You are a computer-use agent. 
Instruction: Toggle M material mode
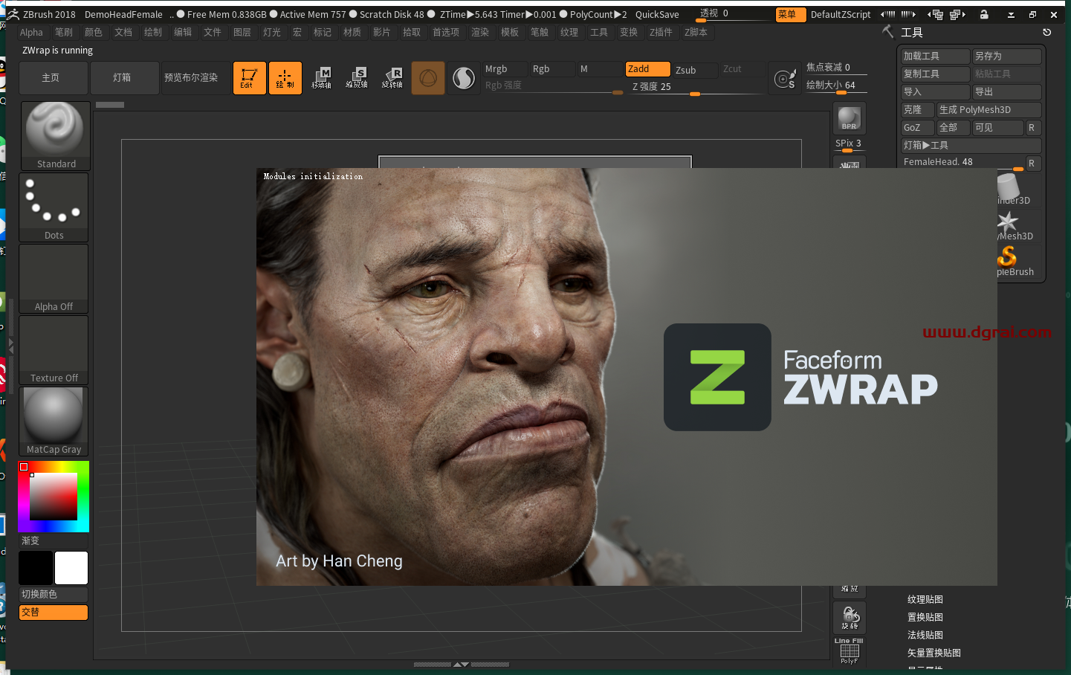point(600,69)
